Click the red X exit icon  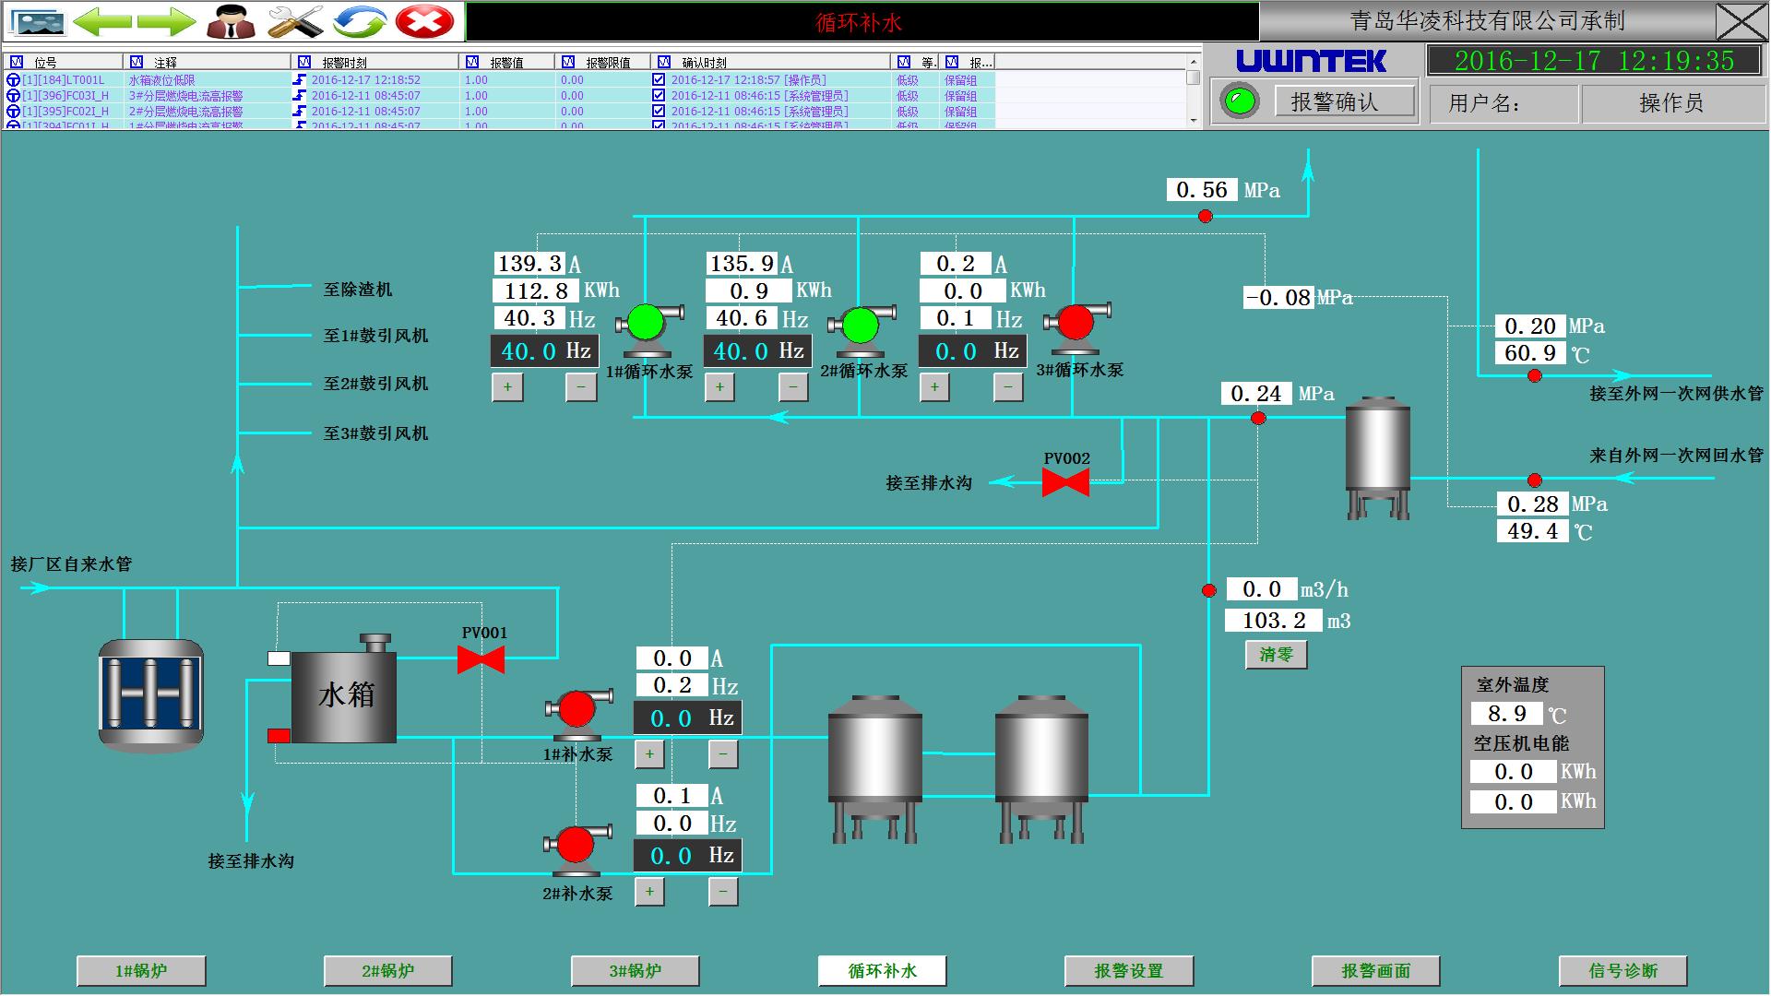coord(424,21)
